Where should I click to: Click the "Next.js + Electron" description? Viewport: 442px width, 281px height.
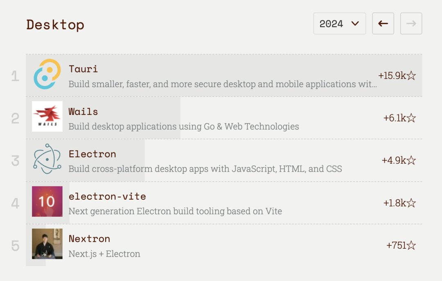tap(104, 254)
